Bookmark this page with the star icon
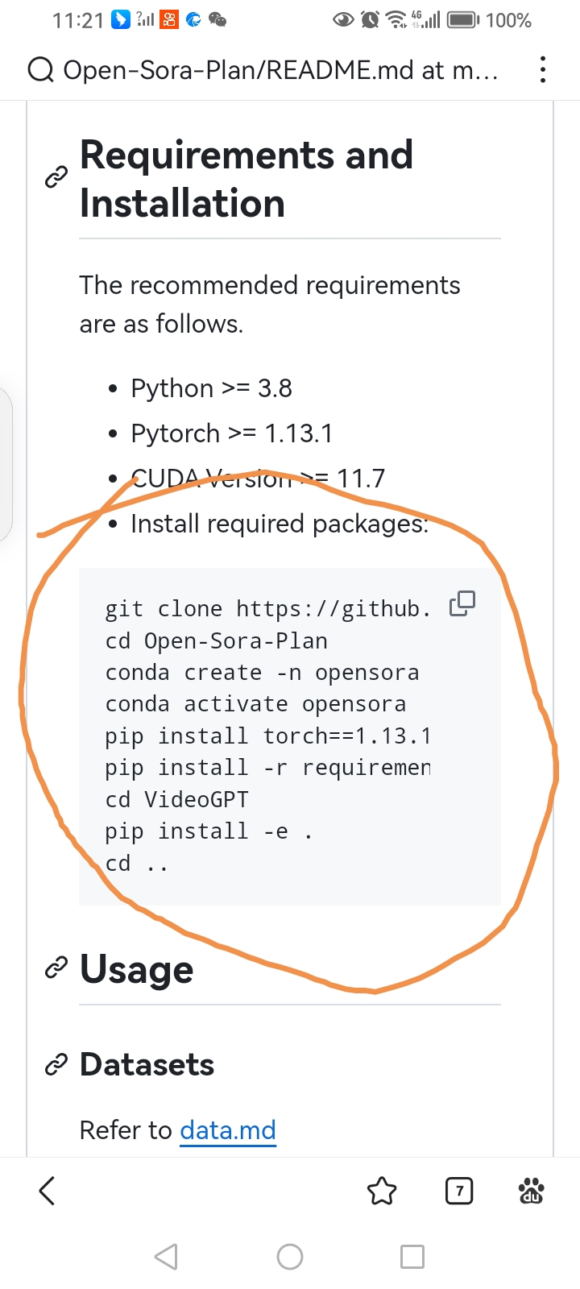 coord(382,1191)
